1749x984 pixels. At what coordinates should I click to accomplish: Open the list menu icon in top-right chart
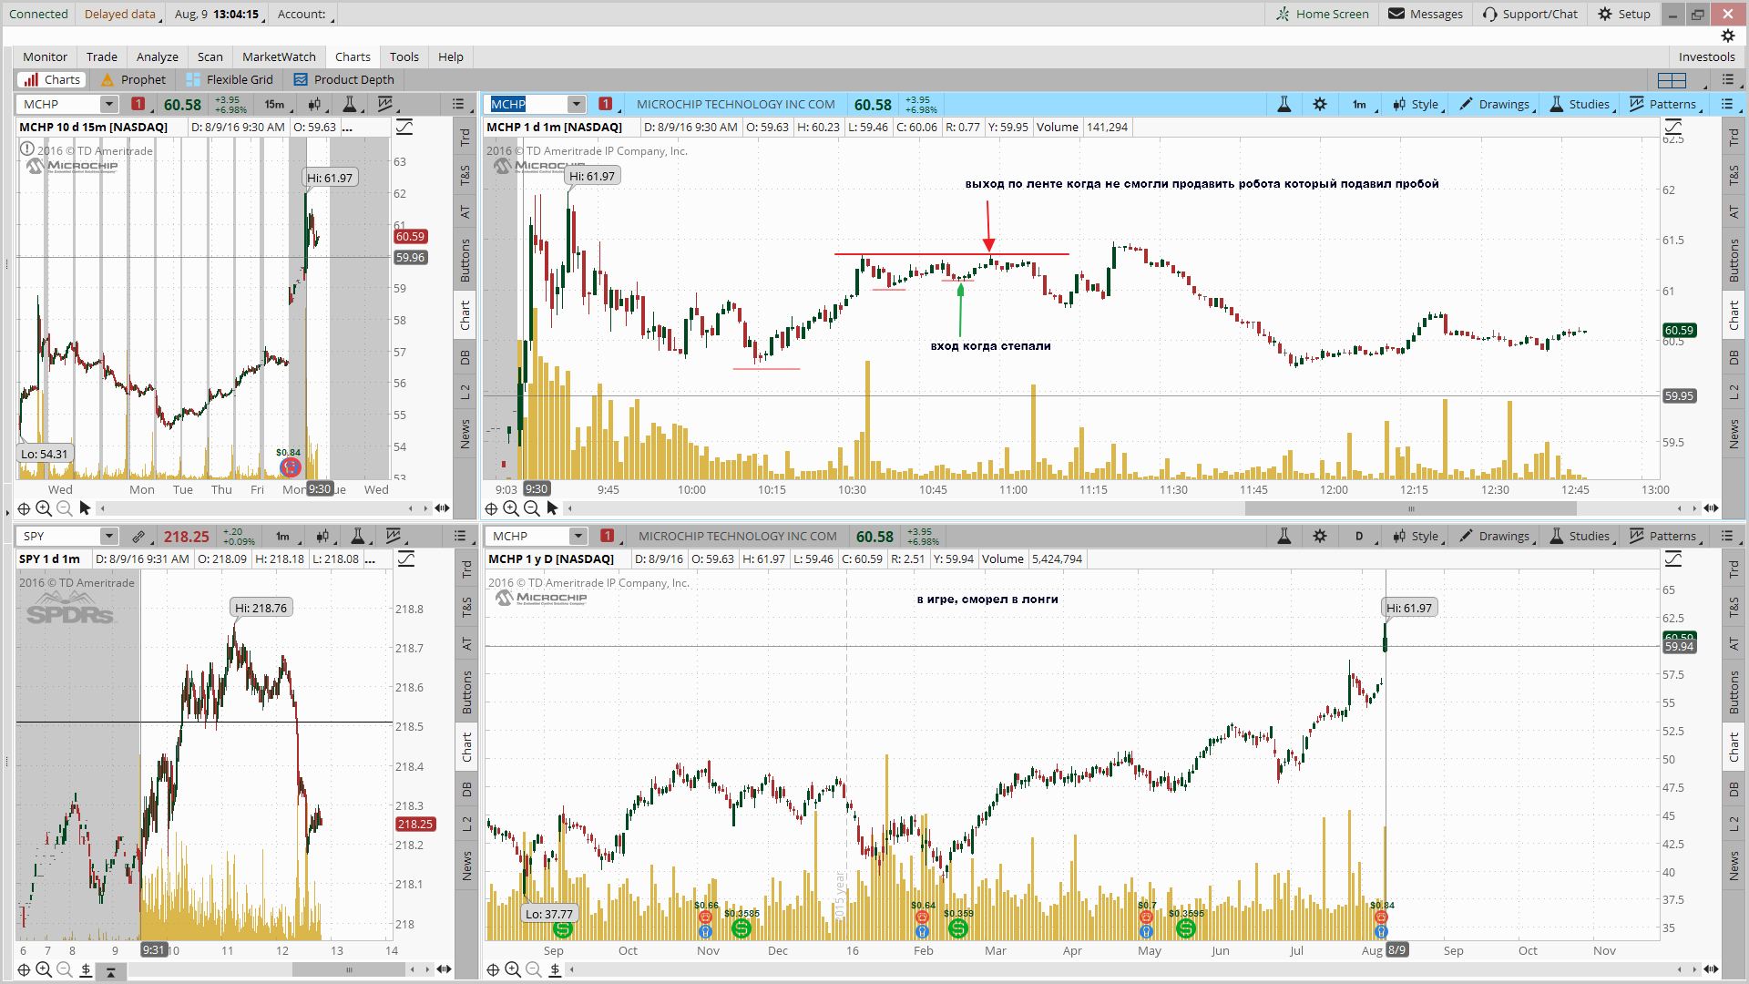(1727, 104)
